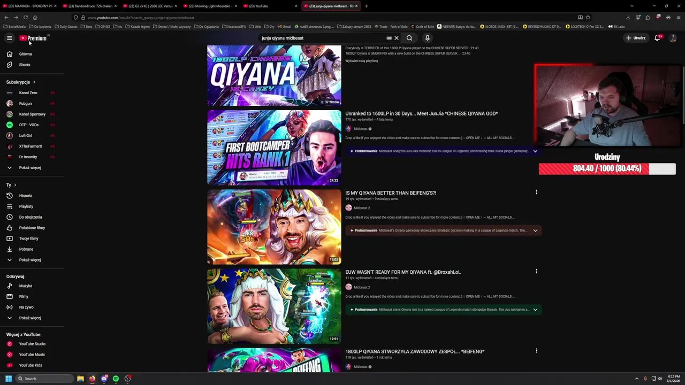Open Na żywo (Live) under Odkrywaj
This screenshot has width=685, height=385.
click(26, 307)
